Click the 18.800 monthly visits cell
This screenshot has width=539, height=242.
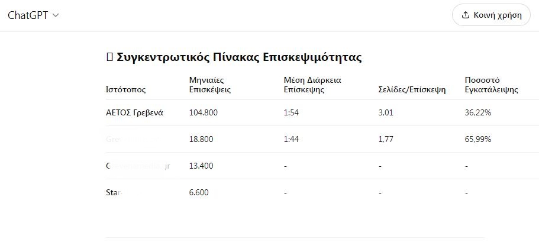pyautogui.click(x=201, y=139)
